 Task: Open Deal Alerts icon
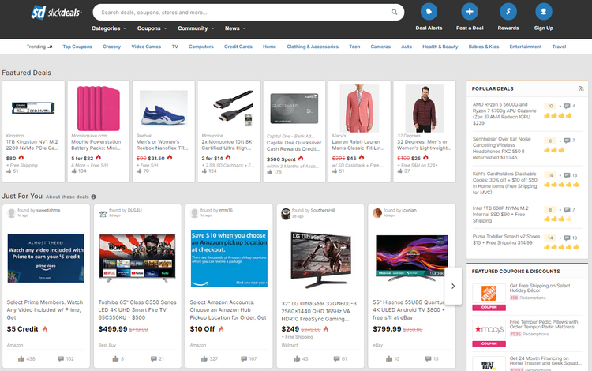pos(429,12)
